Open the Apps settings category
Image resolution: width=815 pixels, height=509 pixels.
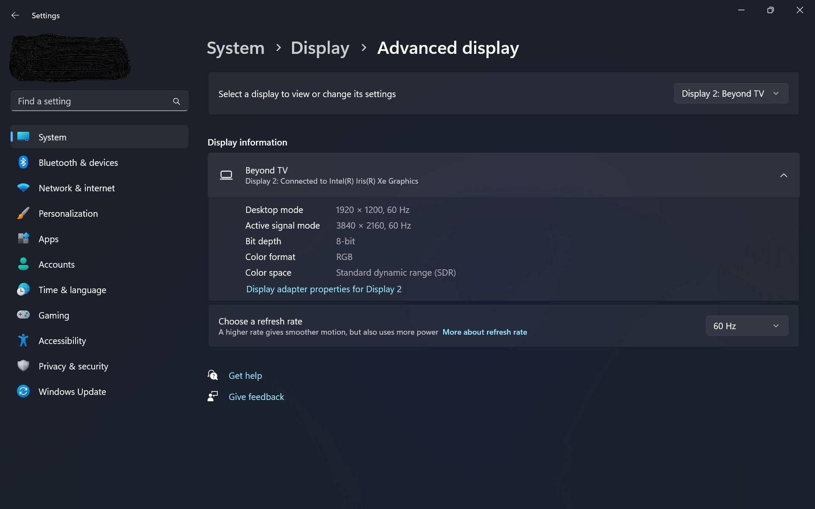pos(49,239)
